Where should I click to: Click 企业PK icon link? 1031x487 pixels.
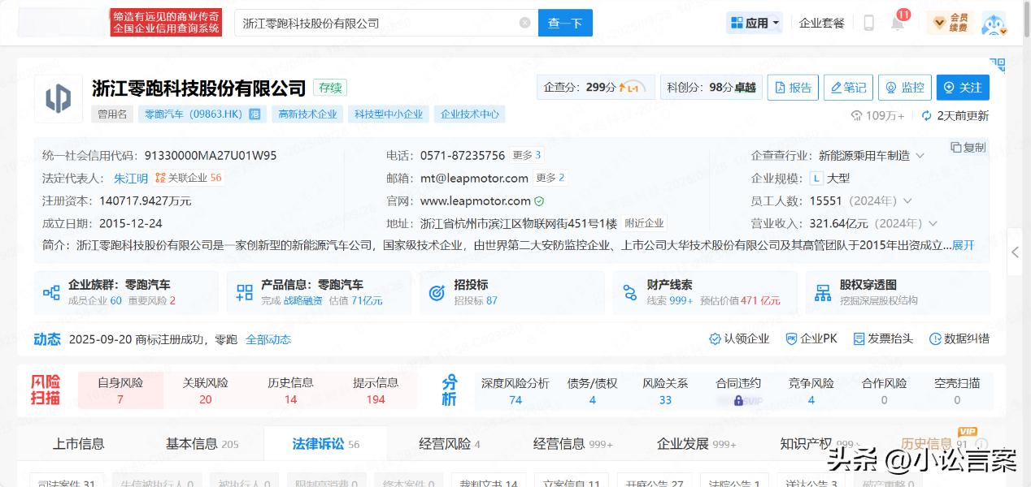[x=811, y=338]
